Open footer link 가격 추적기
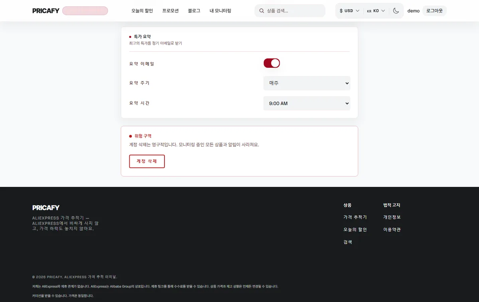Viewport: 479px width, 302px height. [x=355, y=217]
